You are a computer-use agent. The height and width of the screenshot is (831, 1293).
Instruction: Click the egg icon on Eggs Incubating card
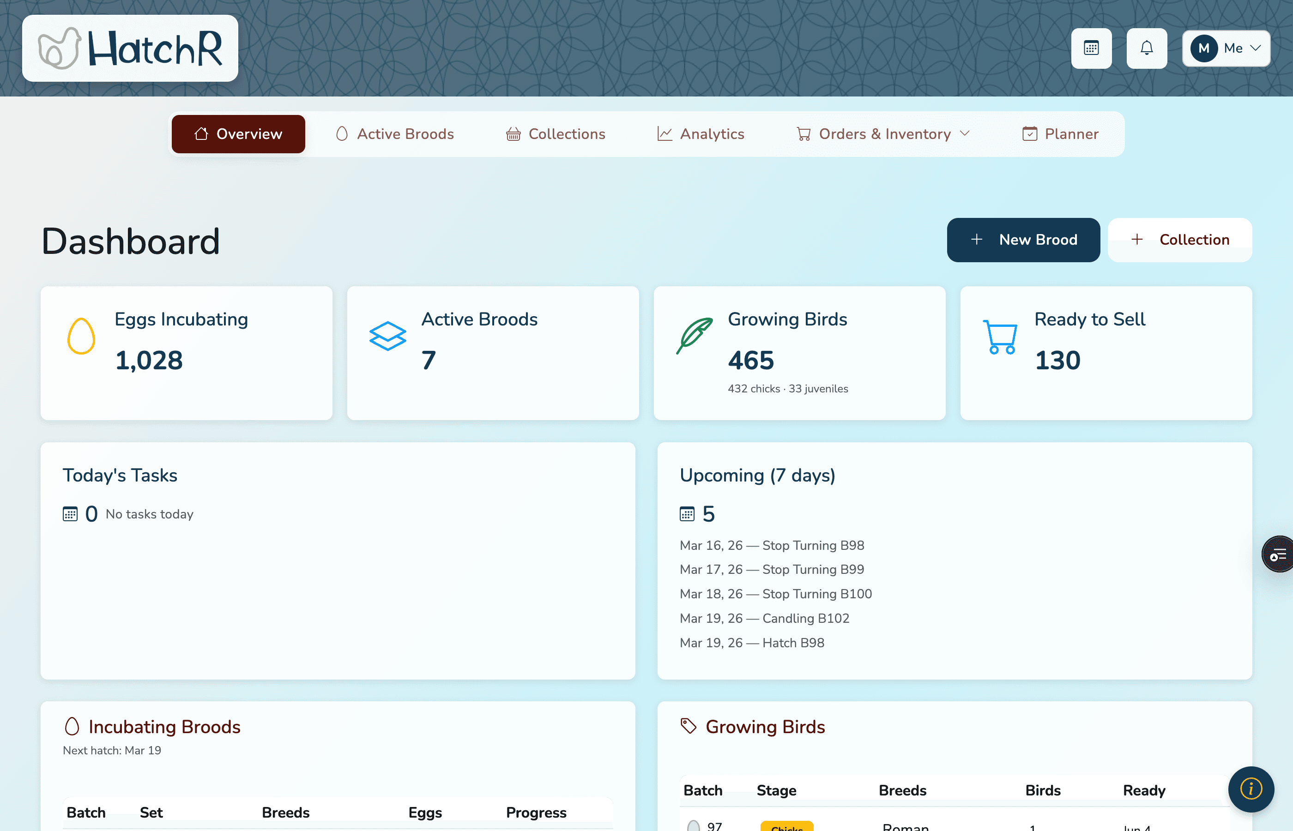pos(81,336)
